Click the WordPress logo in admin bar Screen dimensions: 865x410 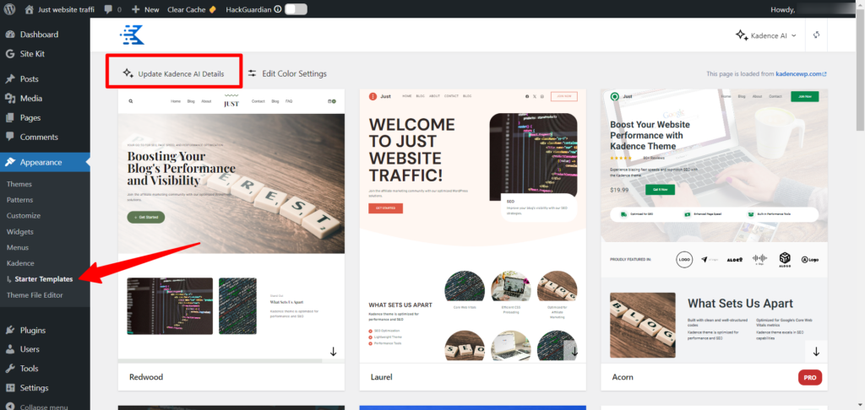[10, 8]
